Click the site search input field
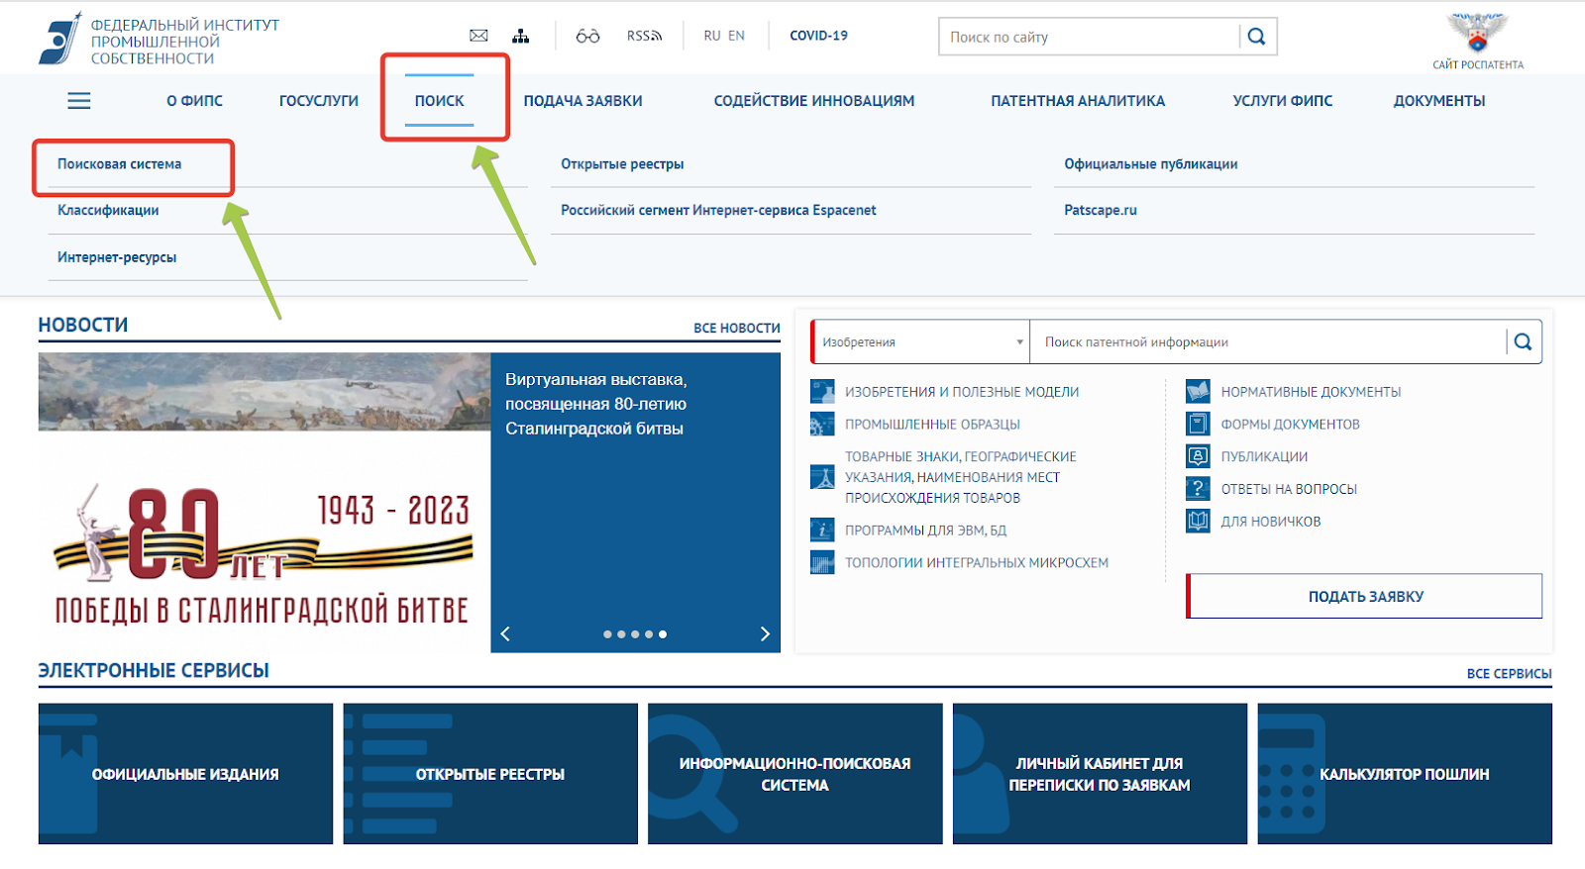Screen dimensions: 1585x869 1089,37
